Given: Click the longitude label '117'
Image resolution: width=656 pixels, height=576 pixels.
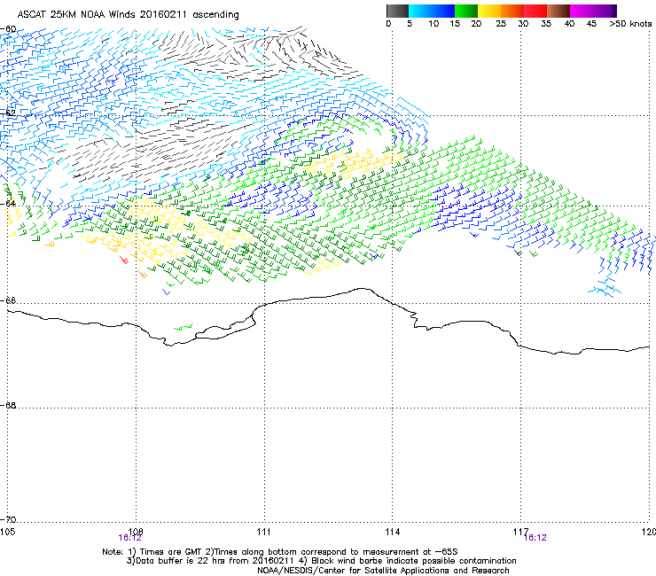Looking at the screenshot, I should tap(520, 531).
